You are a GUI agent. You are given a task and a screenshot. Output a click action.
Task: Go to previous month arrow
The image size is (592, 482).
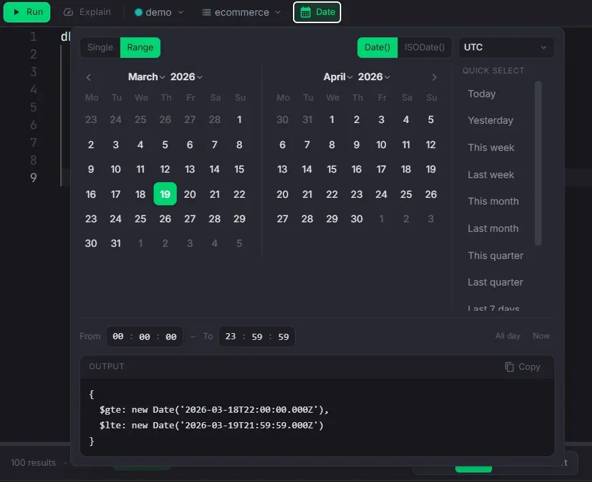click(88, 78)
